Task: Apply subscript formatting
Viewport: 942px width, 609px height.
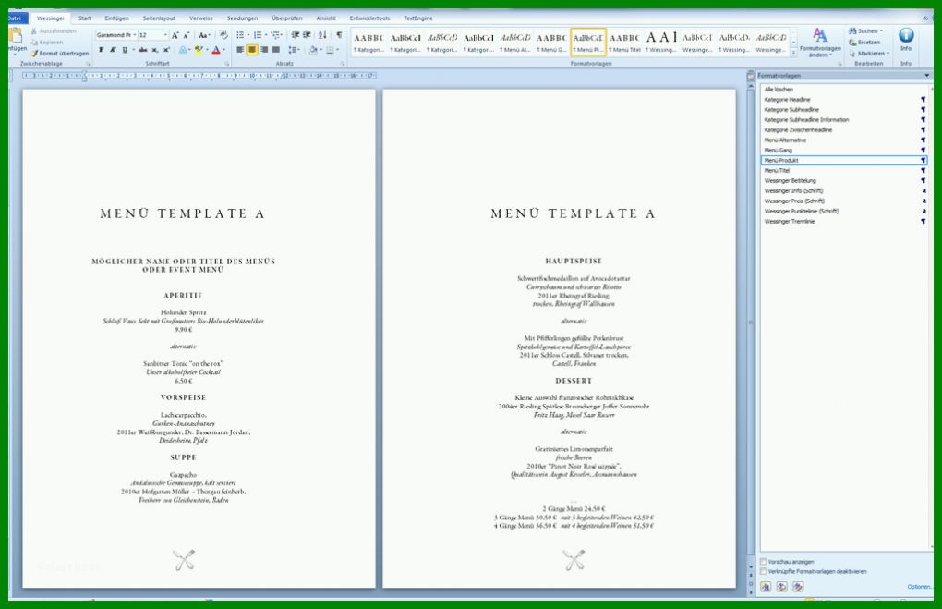Action: 155,50
